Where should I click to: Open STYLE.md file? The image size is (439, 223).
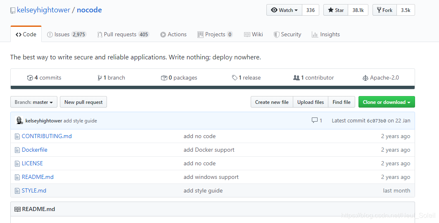point(34,190)
